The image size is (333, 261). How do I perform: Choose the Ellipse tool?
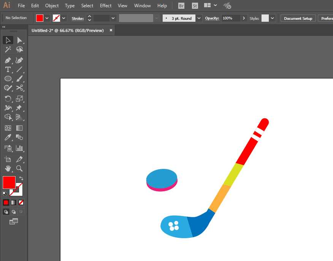click(8, 79)
